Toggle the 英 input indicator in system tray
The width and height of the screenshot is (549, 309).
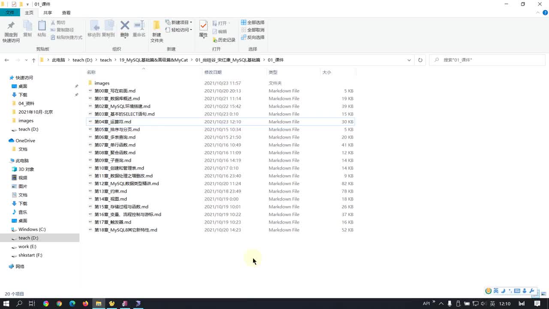tap(492, 303)
